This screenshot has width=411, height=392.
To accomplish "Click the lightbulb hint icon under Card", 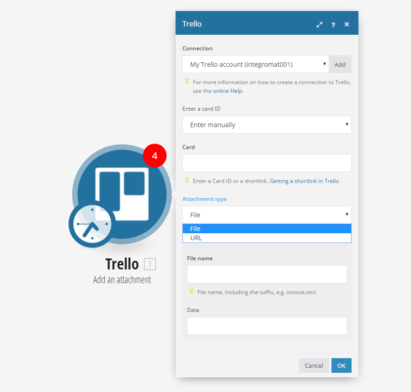I will point(187,180).
